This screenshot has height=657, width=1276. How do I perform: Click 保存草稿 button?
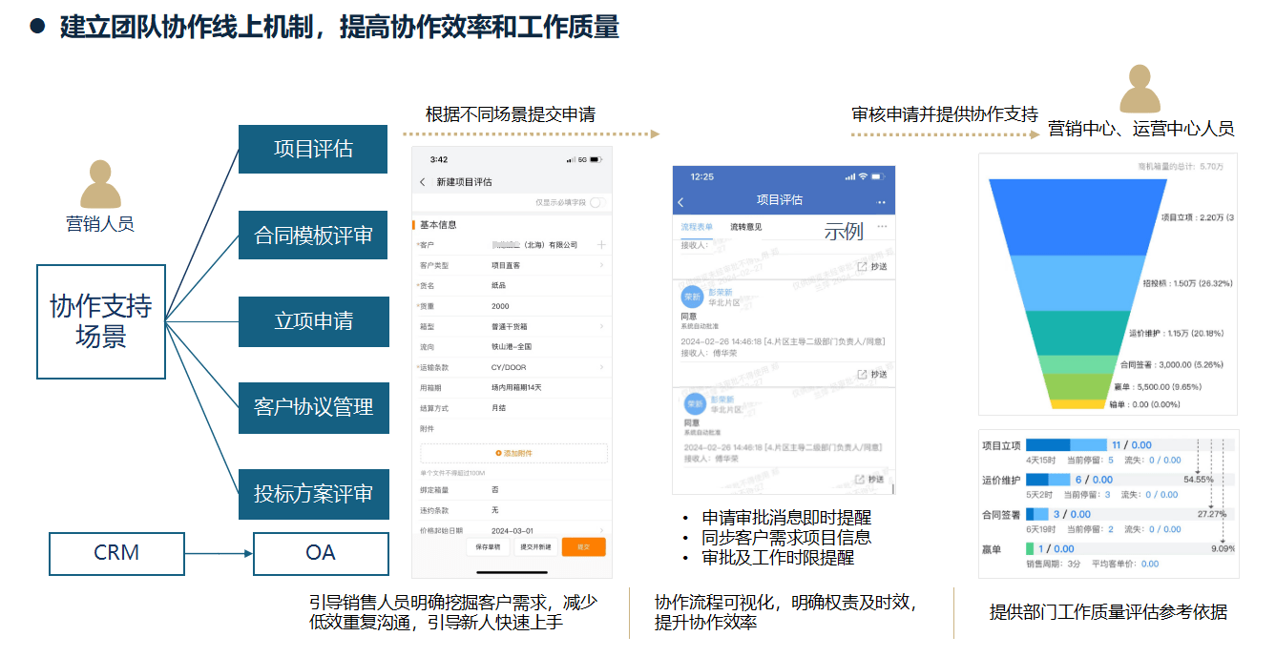[486, 547]
